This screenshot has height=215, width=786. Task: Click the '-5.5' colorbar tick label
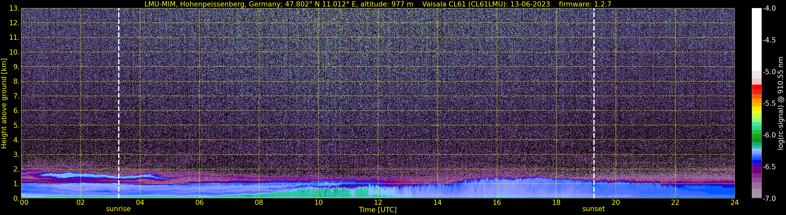769,103
